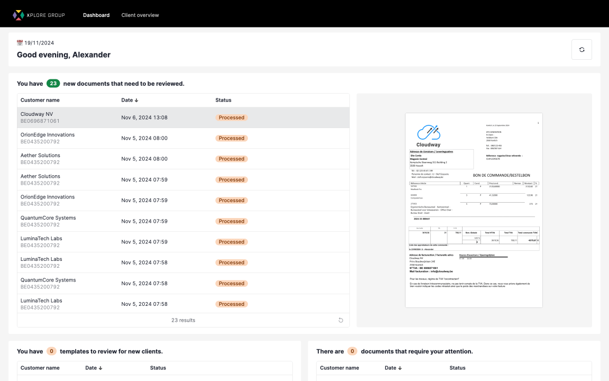This screenshot has height=381, width=609.
Task: Click Status header in new documents table
Action: pyautogui.click(x=223, y=100)
